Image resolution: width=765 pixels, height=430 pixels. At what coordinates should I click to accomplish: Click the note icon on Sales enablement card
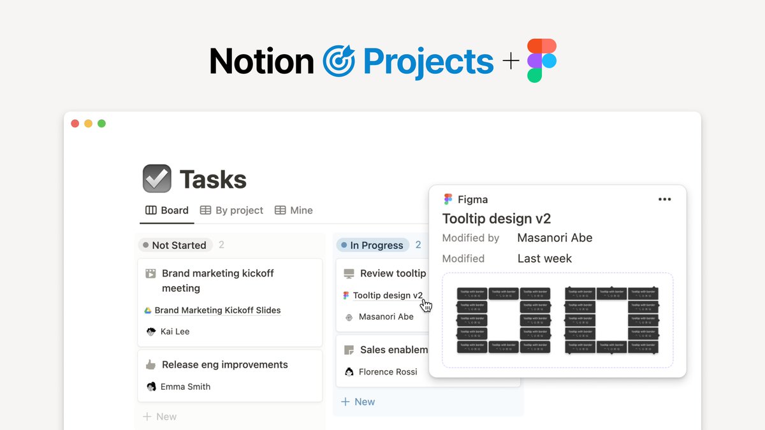point(349,350)
